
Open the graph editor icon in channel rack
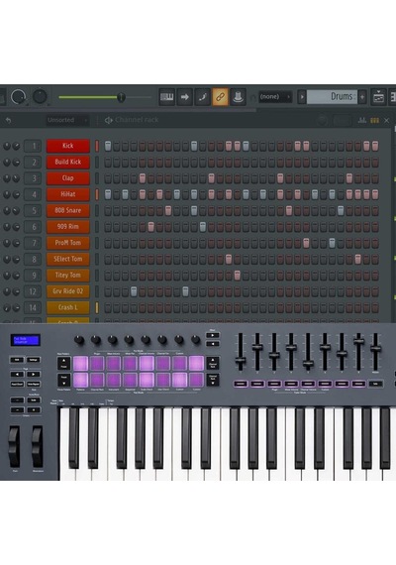[x=362, y=120]
